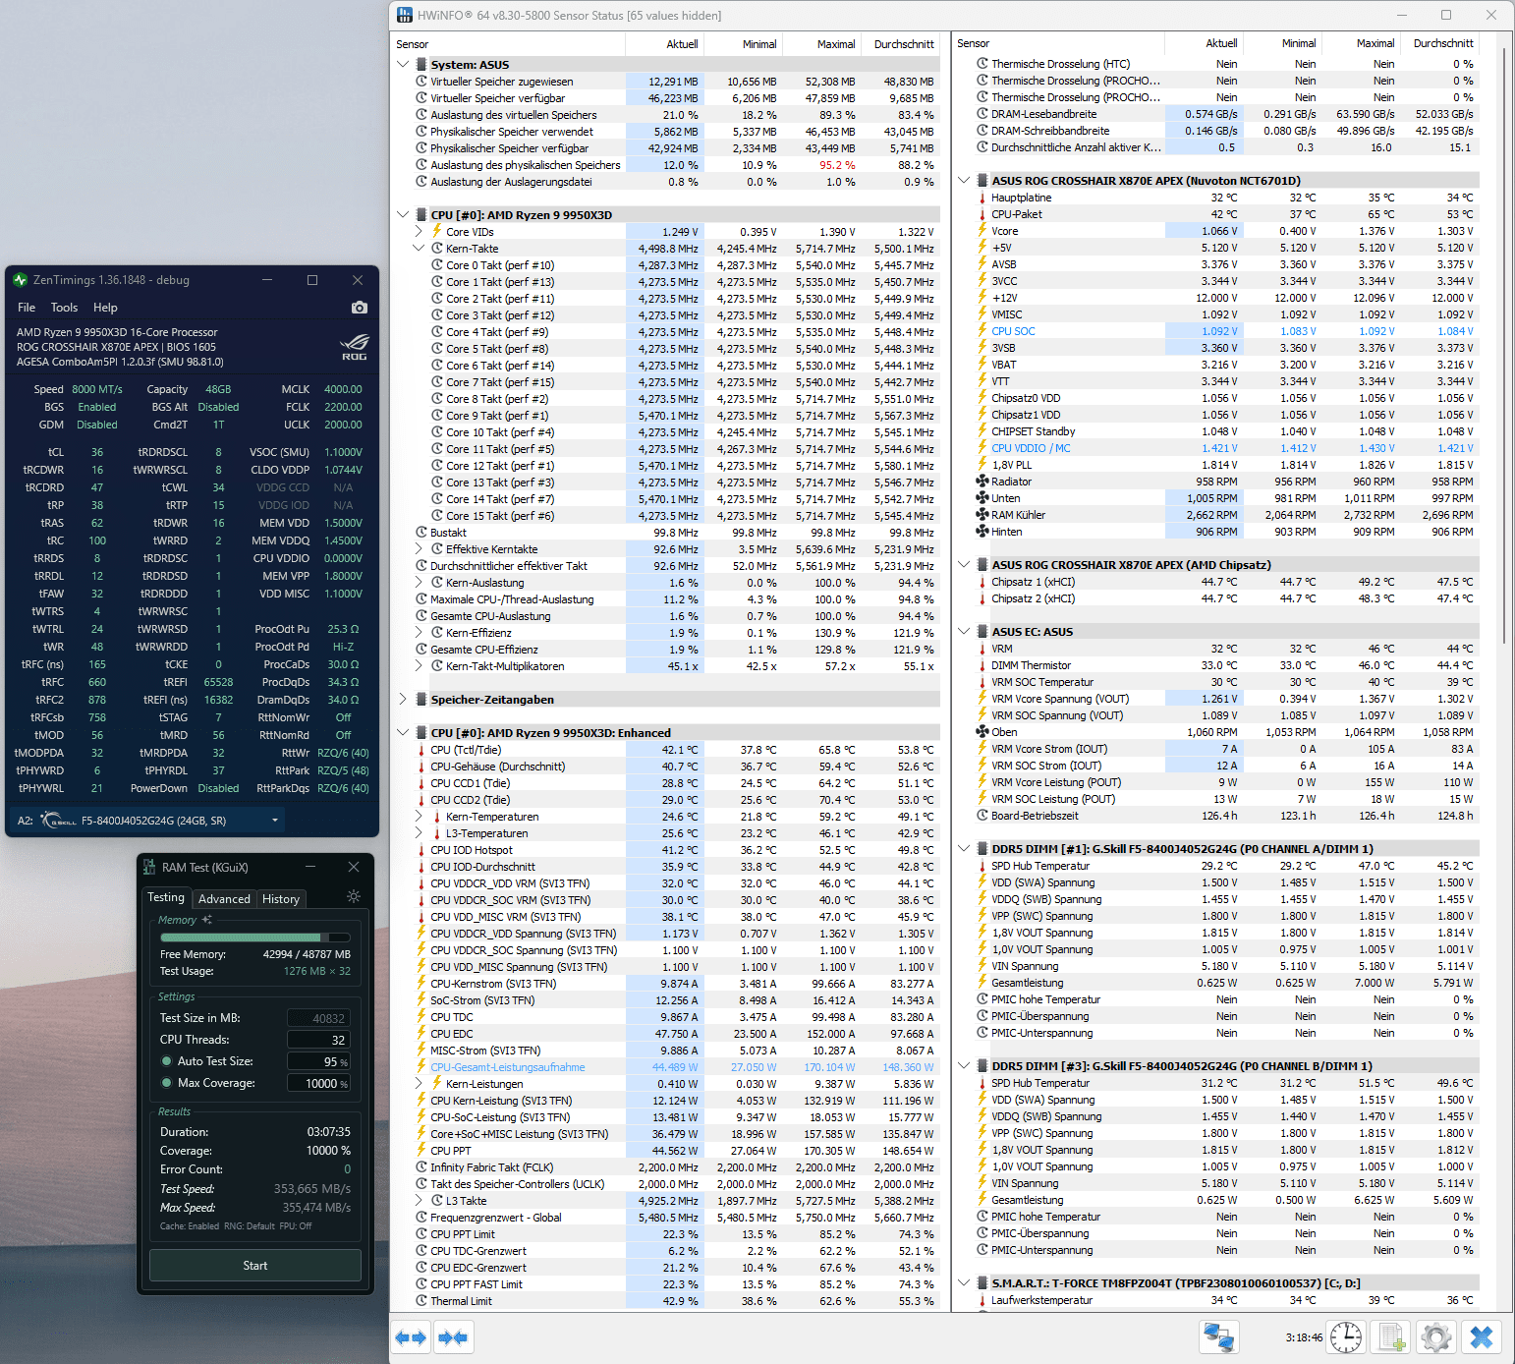Viewport: 1515px width, 1364px height.
Task: Open the File menu in ZenTimings
Action: point(27,308)
